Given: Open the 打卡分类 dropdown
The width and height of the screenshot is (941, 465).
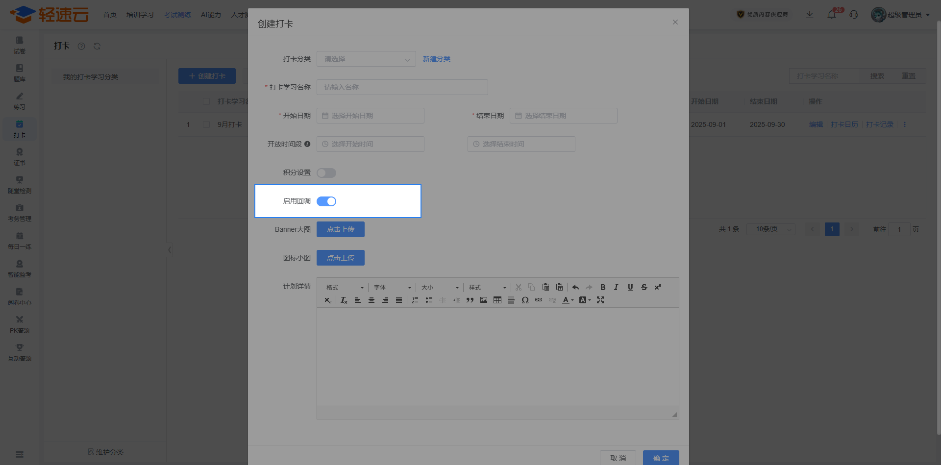Looking at the screenshot, I should pos(366,59).
